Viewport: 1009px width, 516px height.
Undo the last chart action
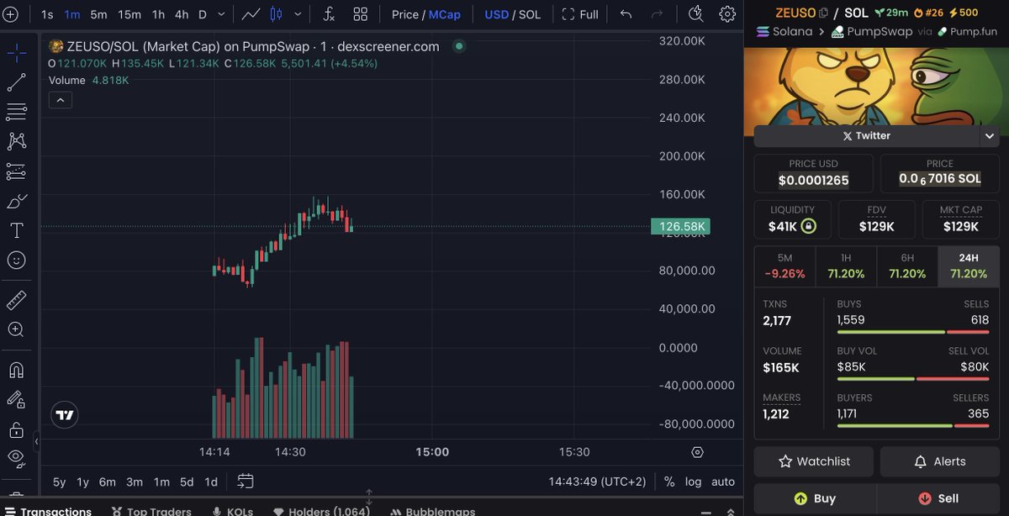tap(626, 14)
